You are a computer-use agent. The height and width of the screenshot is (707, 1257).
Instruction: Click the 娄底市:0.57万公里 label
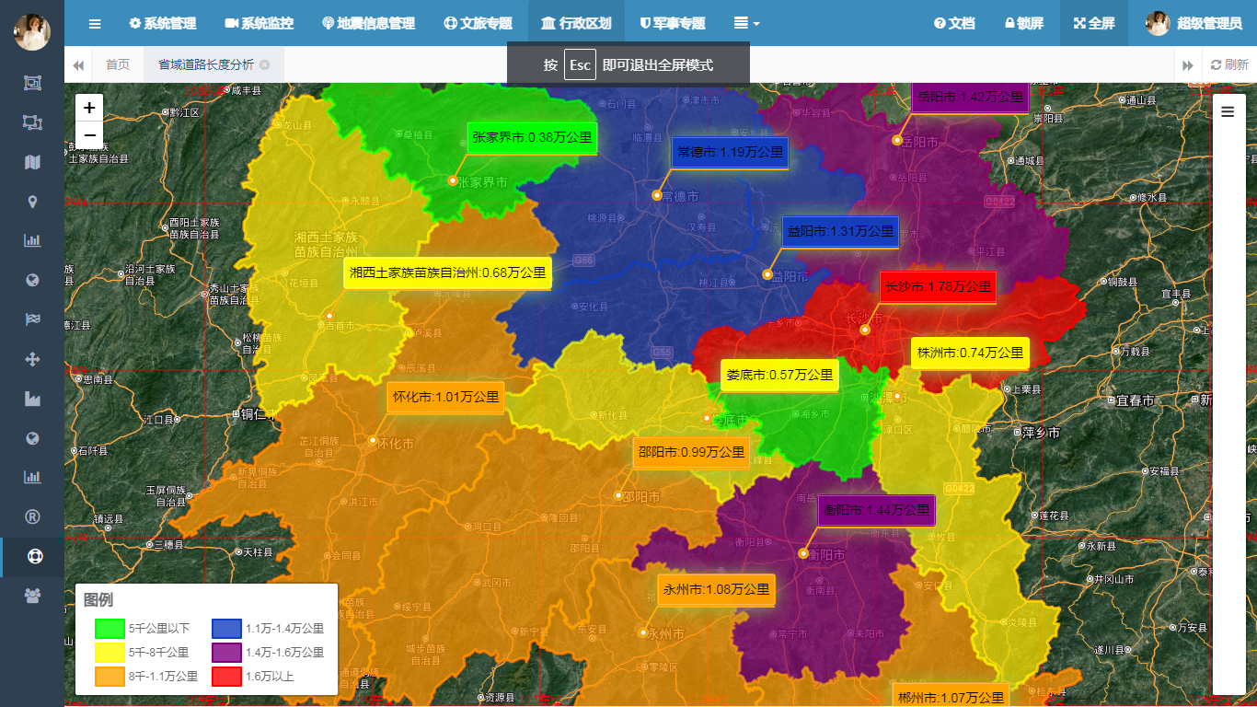click(x=779, y=376)
